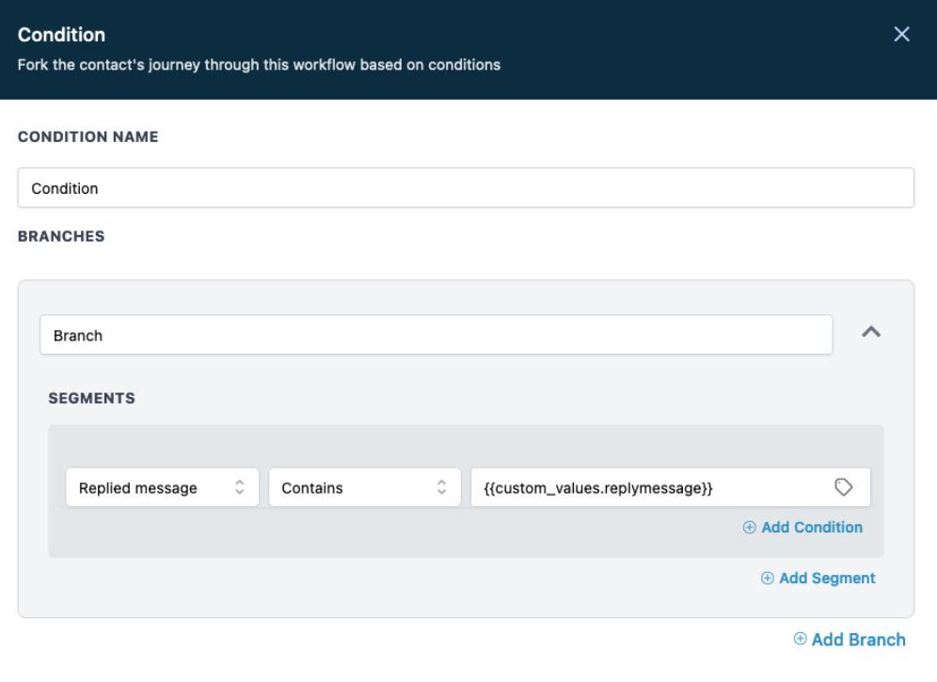This screenshot has width=937, height=682.
Task: Click the custom_values.replymessage value field
Action: [671, 487]
